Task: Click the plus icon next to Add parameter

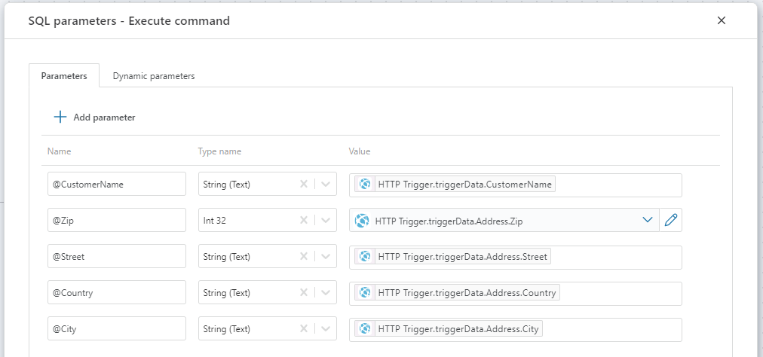Action: pyautogui.click(x=60, y=117)
